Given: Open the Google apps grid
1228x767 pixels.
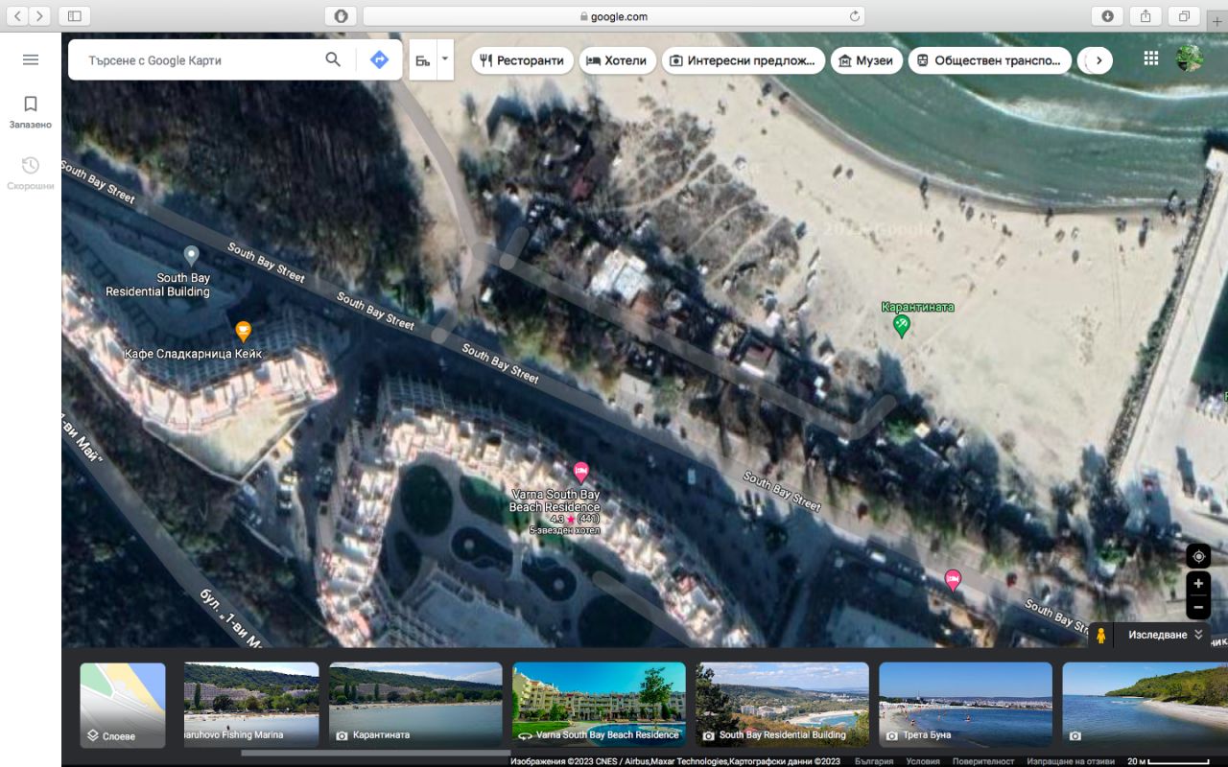Looking at the screenshot, I should [x=1150, y=58].
